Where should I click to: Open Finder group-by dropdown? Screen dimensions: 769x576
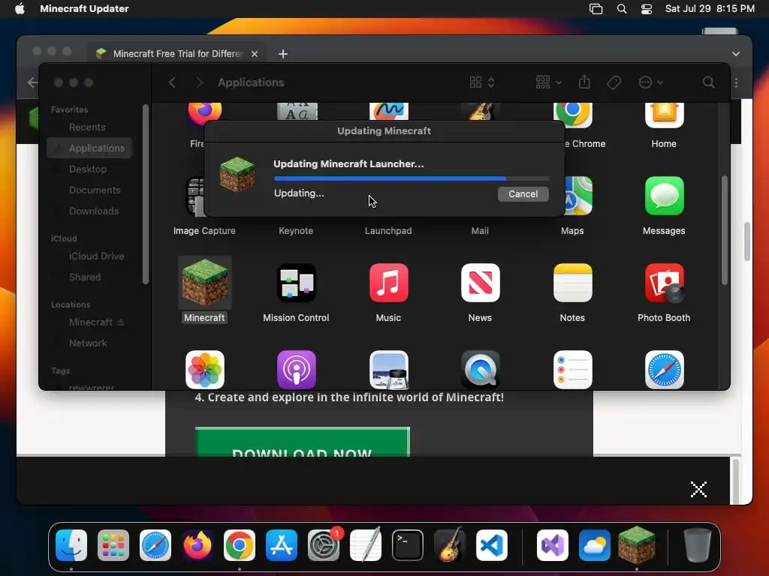pyautogui.click(x=547, y=82)
